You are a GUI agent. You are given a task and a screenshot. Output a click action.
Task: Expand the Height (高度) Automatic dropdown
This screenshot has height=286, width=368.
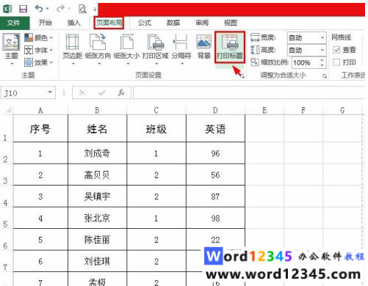(322, 50)
